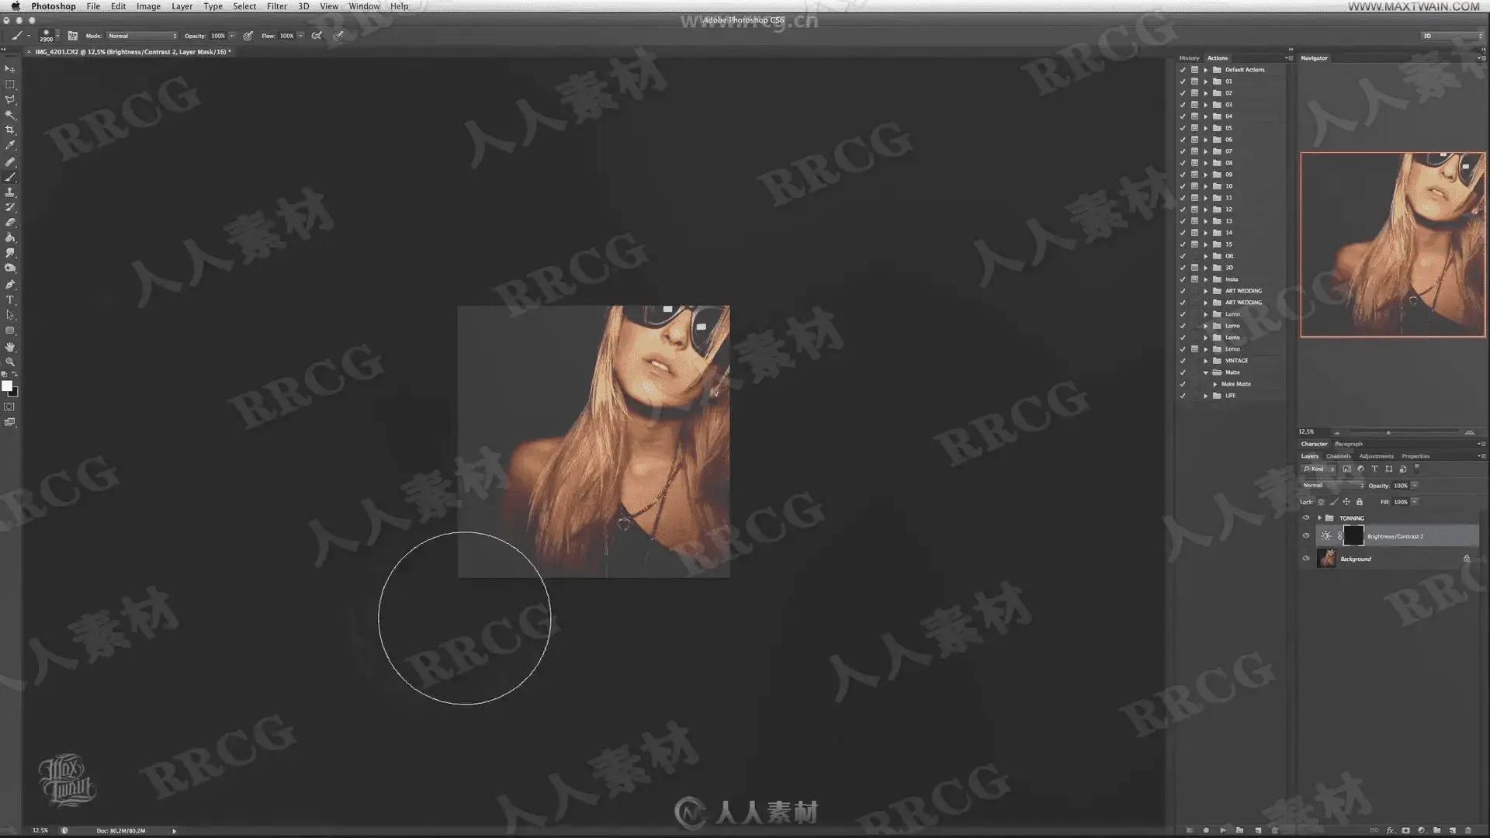Open the Filter menu
The width and height of the screenshot is (1490, 838).
coord(276,6)
